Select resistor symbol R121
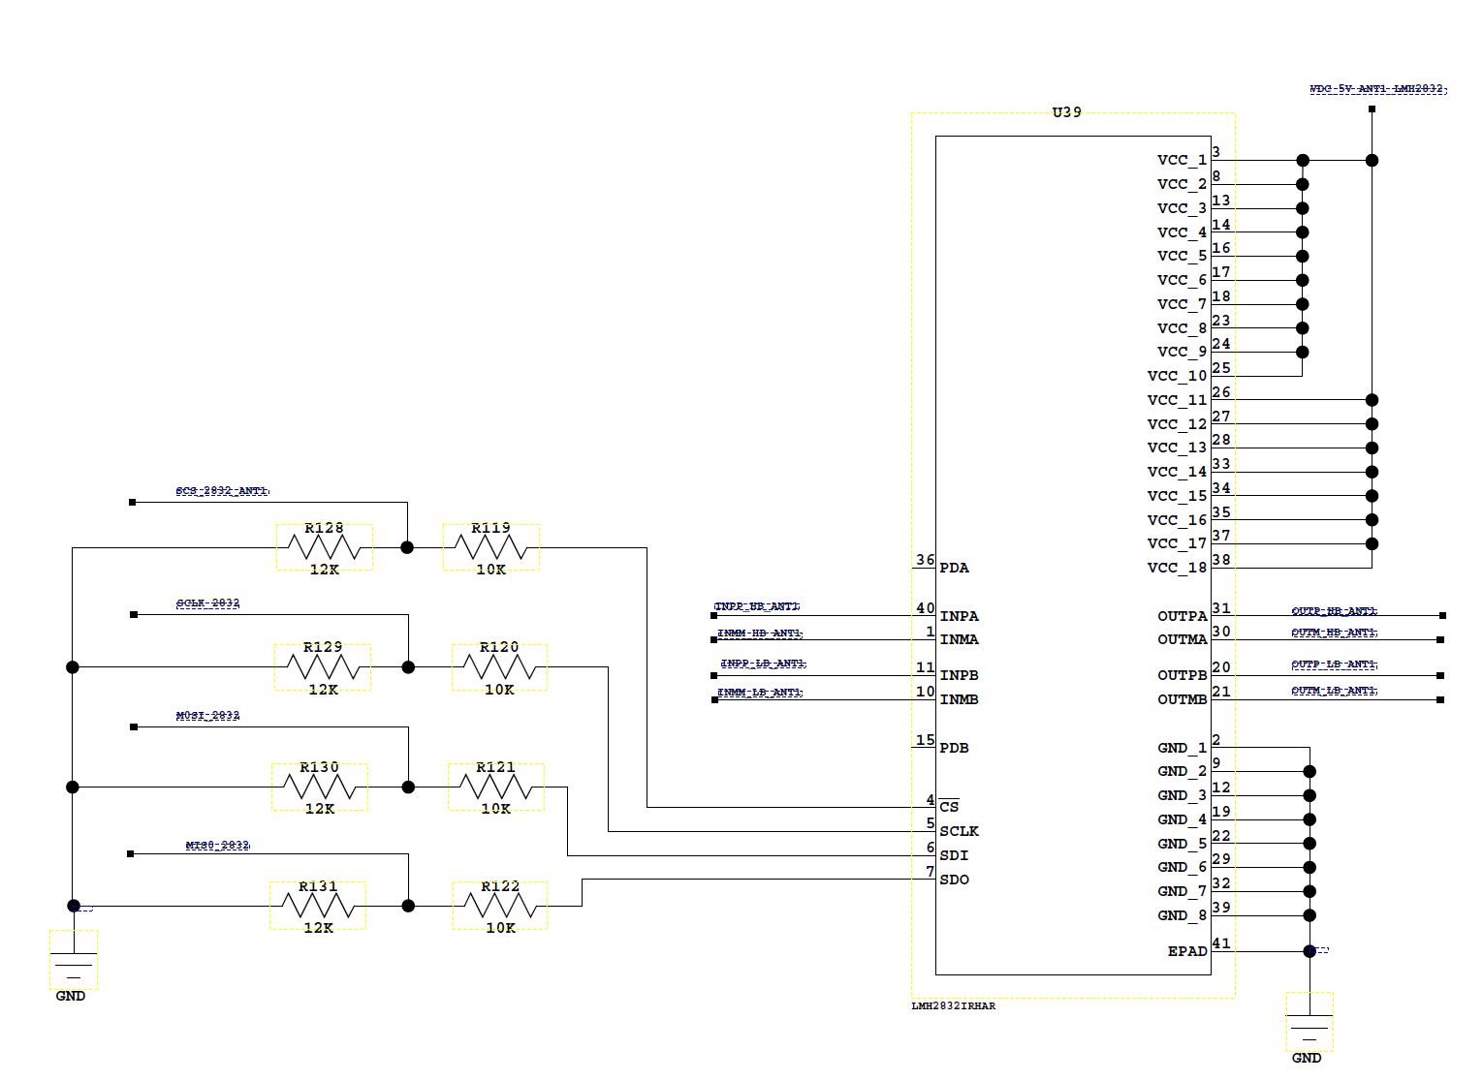The width and height of the screenshot is (1483, 1081). pos(496,788)
